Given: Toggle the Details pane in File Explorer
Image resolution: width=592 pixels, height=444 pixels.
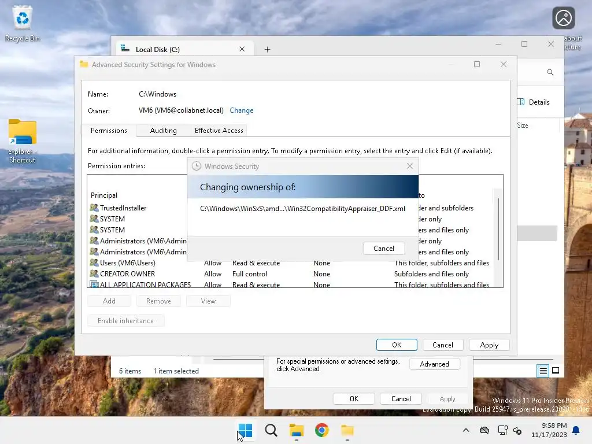Looking at the screenshot, I should coord(534,102).
